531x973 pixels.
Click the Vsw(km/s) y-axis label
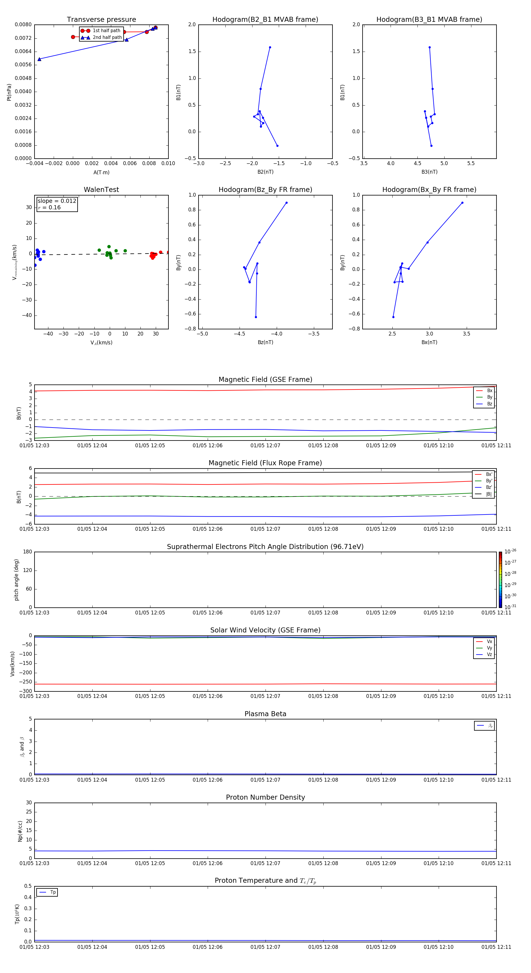pyautogui.click(x=12, y=664)
